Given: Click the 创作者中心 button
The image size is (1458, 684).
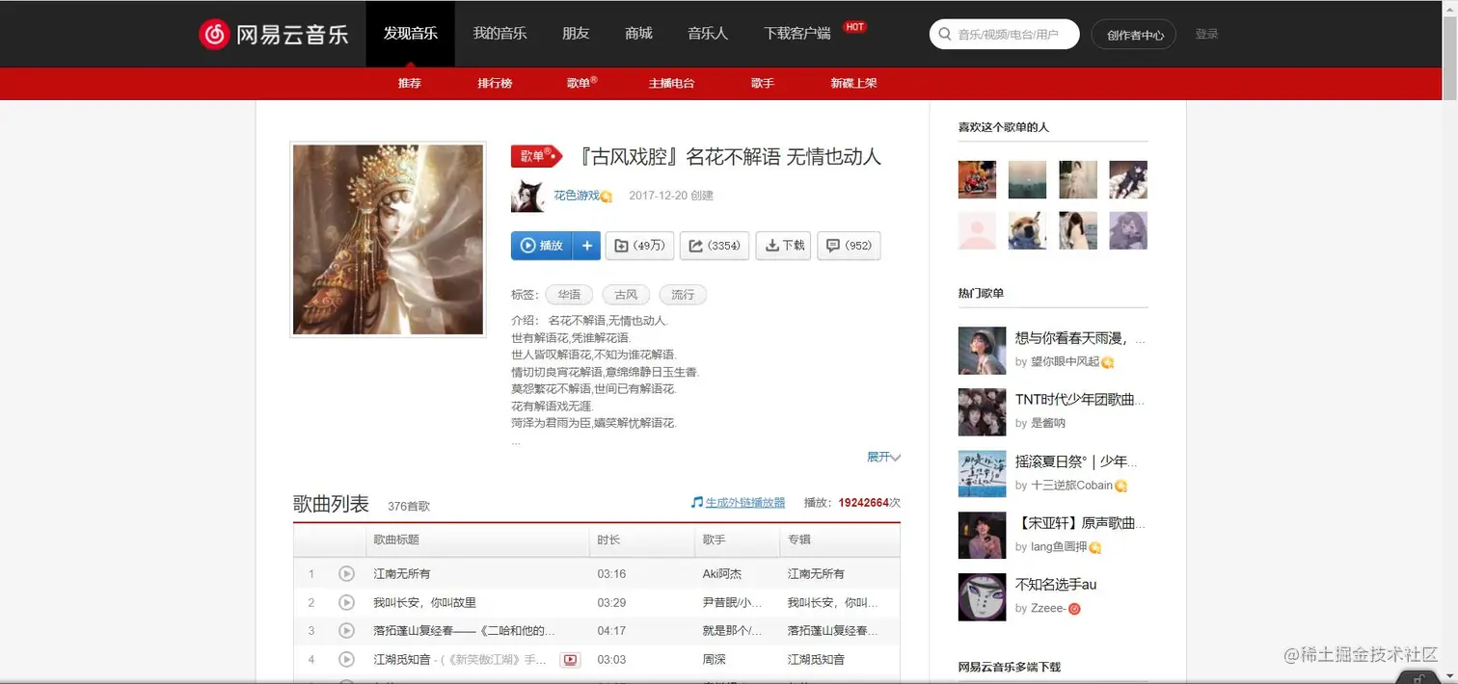Looking at the screenshot, I should click(1135, 35).
